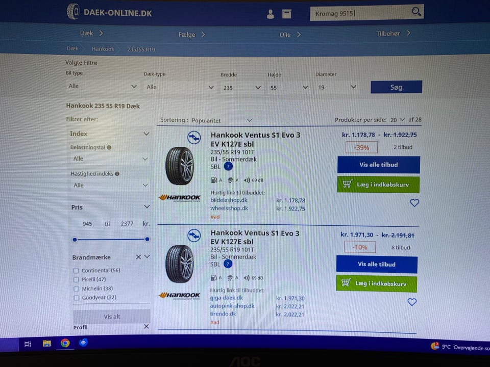Click Vis alle tilbud for the -39% tire

(x=378, y=165)
